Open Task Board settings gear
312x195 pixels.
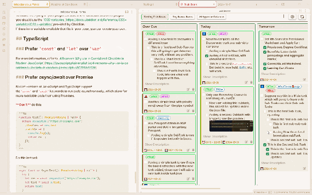tap(292, 17)
